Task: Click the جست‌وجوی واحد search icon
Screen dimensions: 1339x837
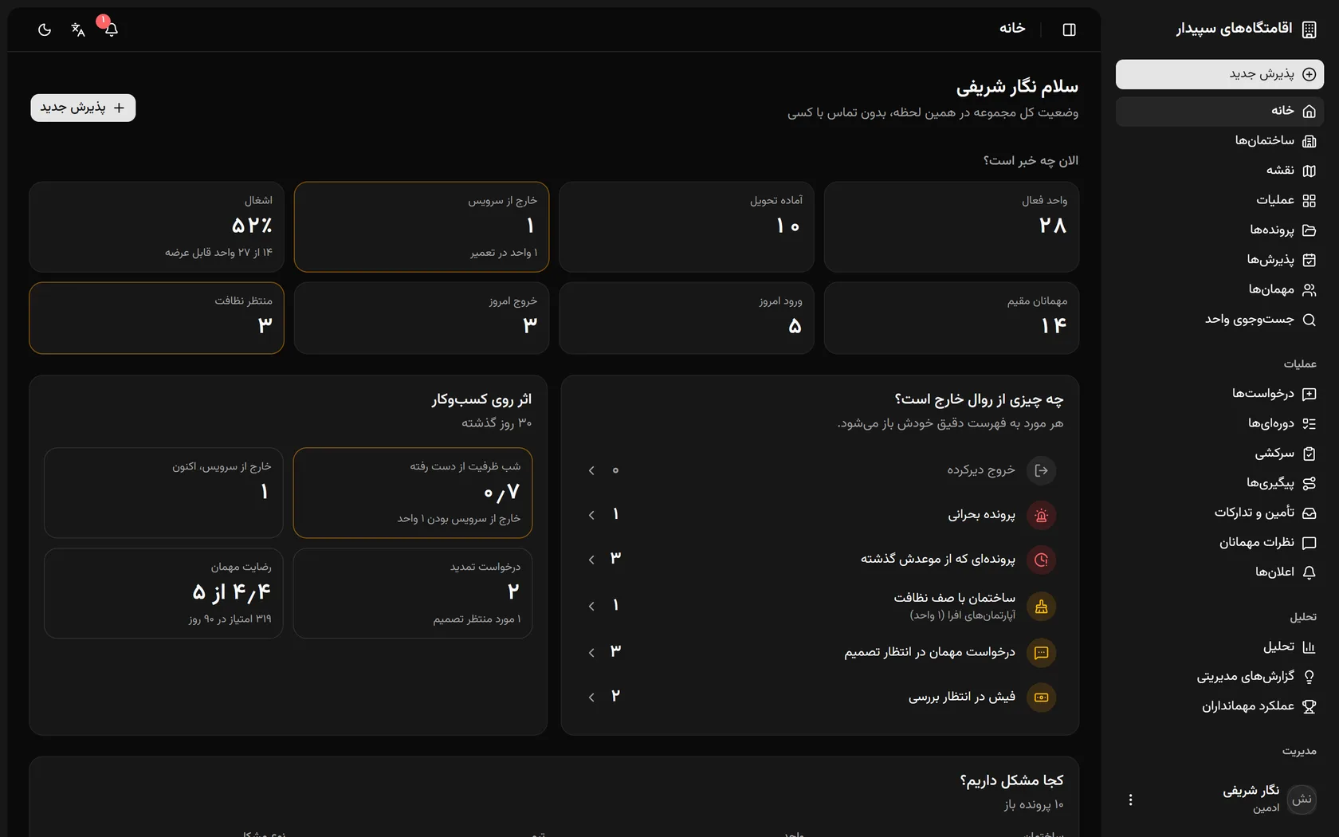Action: 1309,320
